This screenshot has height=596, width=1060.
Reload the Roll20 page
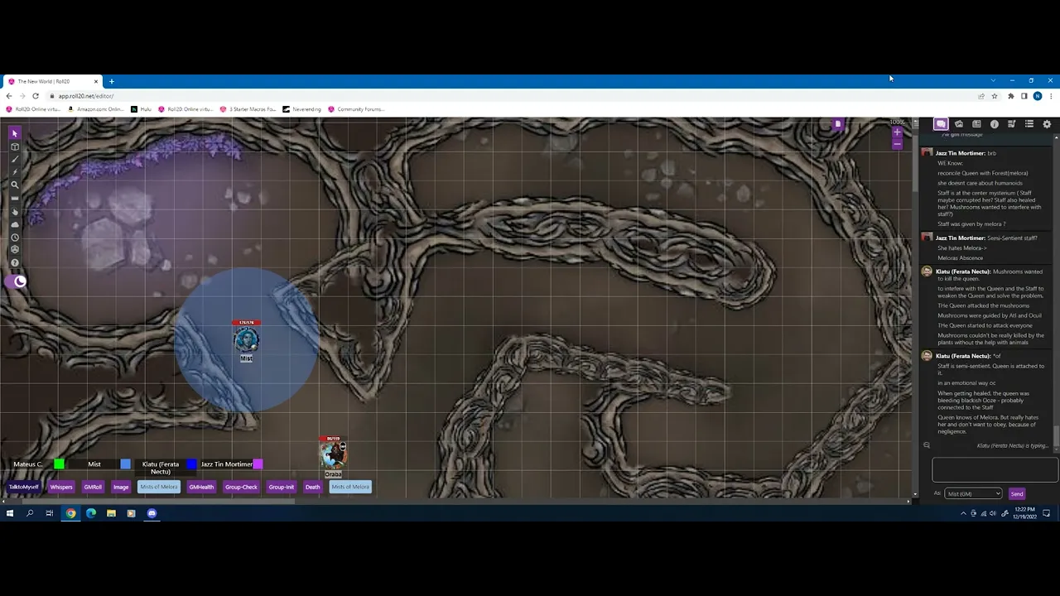pos(36,96)
